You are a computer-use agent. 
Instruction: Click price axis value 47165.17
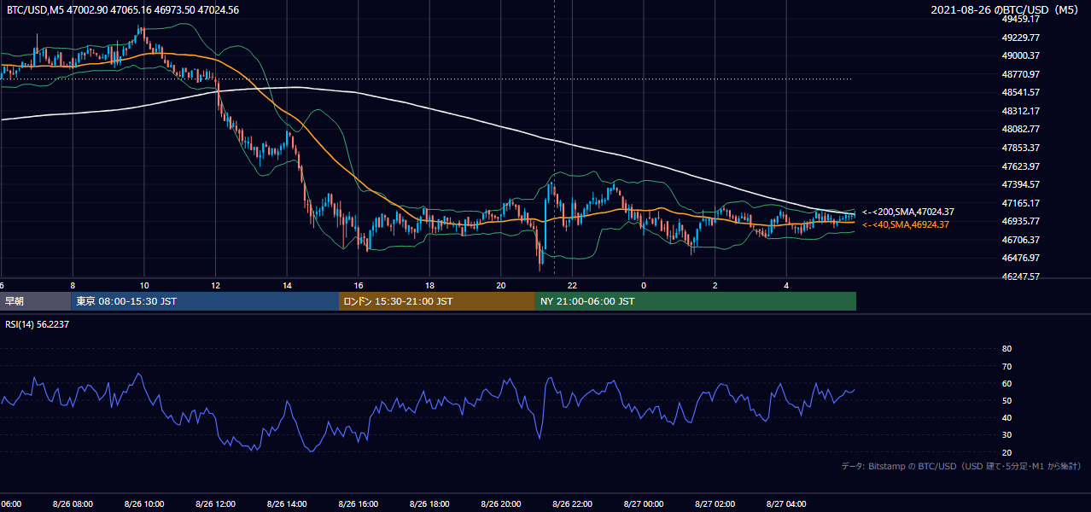click(x=1020, y=203)
